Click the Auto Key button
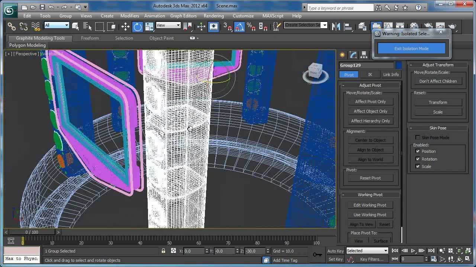 (335, 251)
